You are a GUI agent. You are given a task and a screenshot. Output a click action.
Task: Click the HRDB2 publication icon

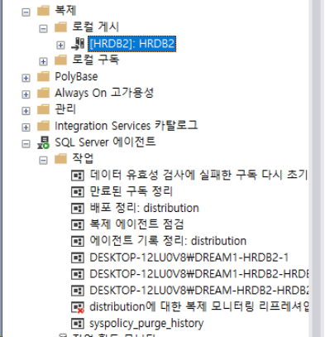(x=78, y=44)
